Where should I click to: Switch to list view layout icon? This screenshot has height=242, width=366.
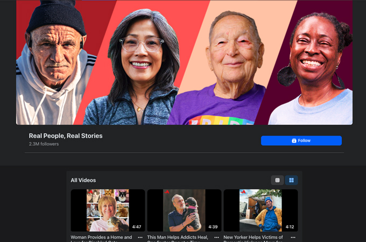[277, 180]
